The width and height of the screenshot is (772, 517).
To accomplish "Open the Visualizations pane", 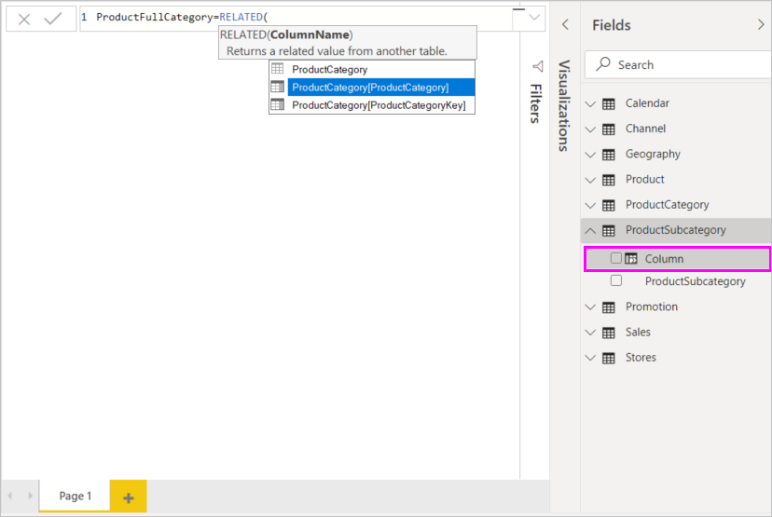I will point(565,105).
